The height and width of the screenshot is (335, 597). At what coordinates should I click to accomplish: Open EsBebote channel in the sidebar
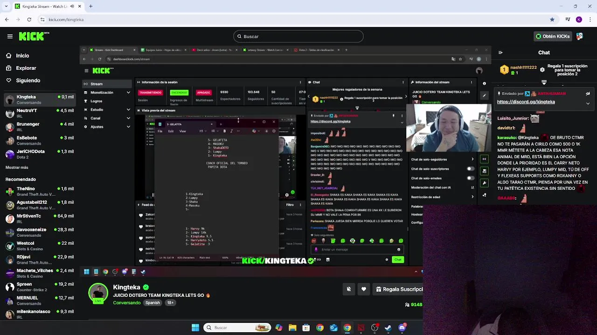click(39, 141)
